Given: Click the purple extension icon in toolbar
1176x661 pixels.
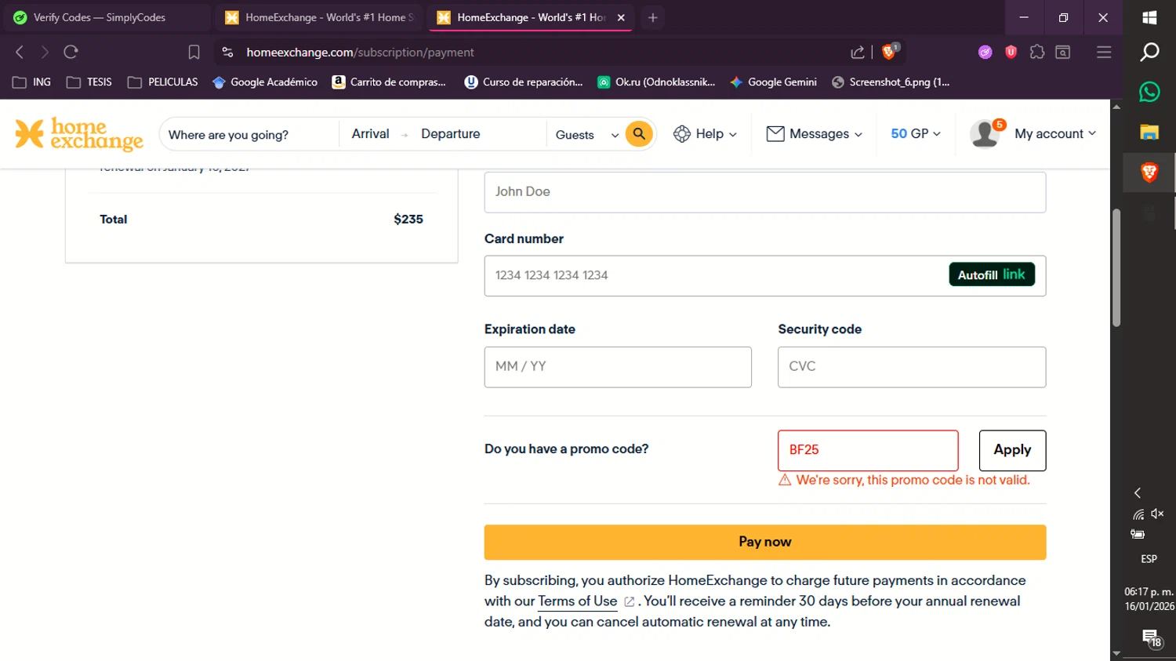Looking at the screenshot, I should (985, 52).
